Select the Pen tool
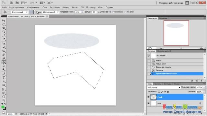The image size is (207, 116). tap(4, 74)
